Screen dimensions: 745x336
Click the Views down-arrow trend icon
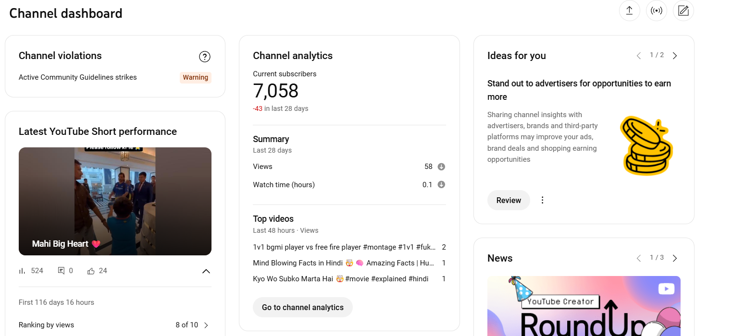[441, 167]
